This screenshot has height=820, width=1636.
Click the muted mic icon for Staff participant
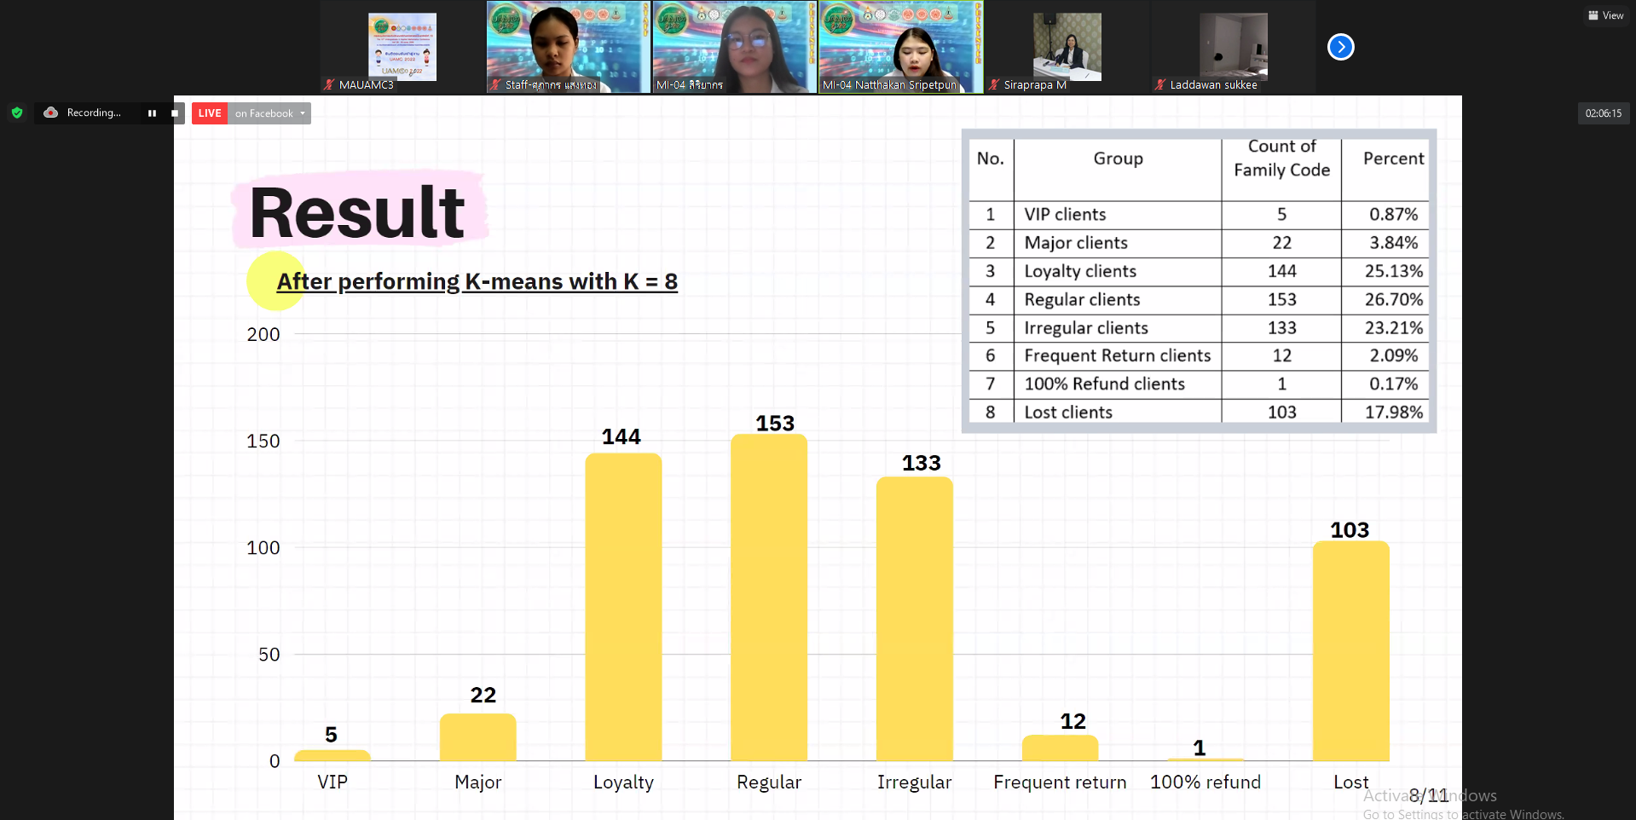[495, 84]
